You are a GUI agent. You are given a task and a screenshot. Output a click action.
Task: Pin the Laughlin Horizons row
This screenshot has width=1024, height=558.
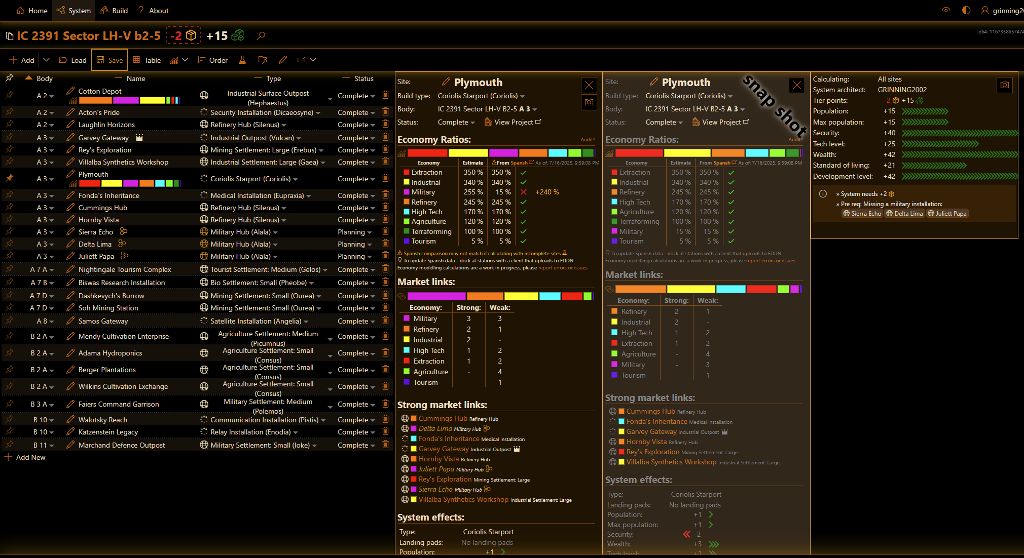pos(9,124)
